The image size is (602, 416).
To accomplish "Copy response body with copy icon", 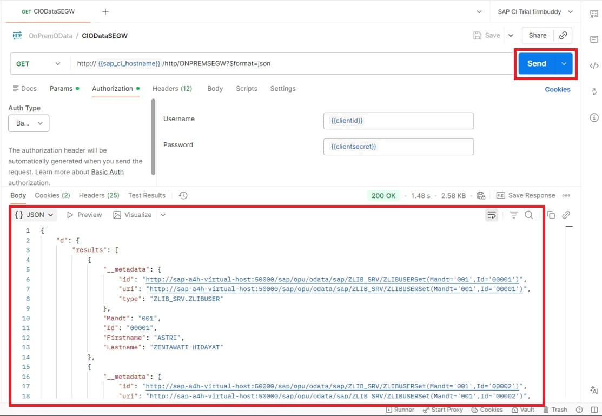I will 551,215.
